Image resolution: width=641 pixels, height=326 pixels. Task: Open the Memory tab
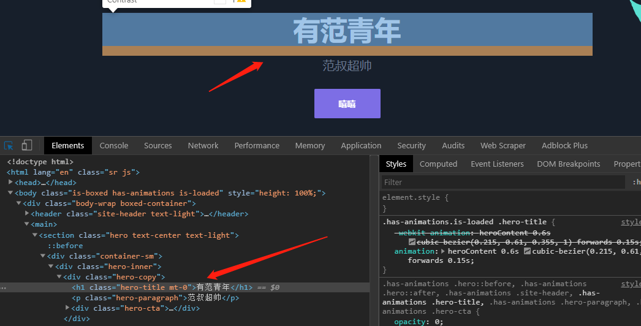[310, 146]
